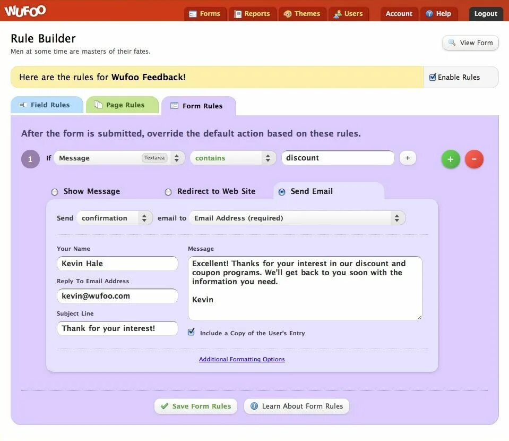Click the rule number 1 badge
Screen dimensions: 509x441
[x=30, y=159]
